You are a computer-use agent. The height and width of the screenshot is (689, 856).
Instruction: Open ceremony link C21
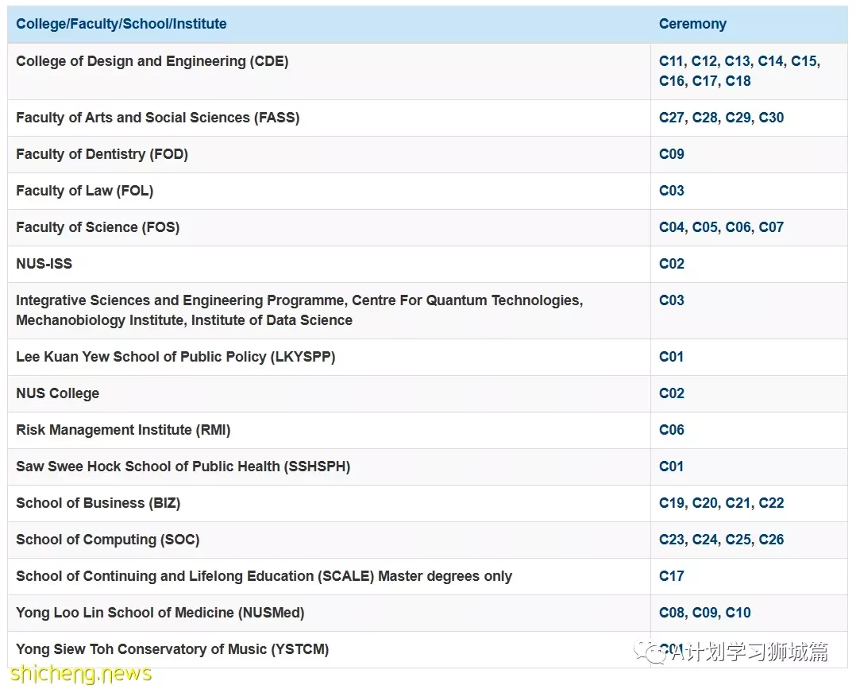[x=738, y=503]
